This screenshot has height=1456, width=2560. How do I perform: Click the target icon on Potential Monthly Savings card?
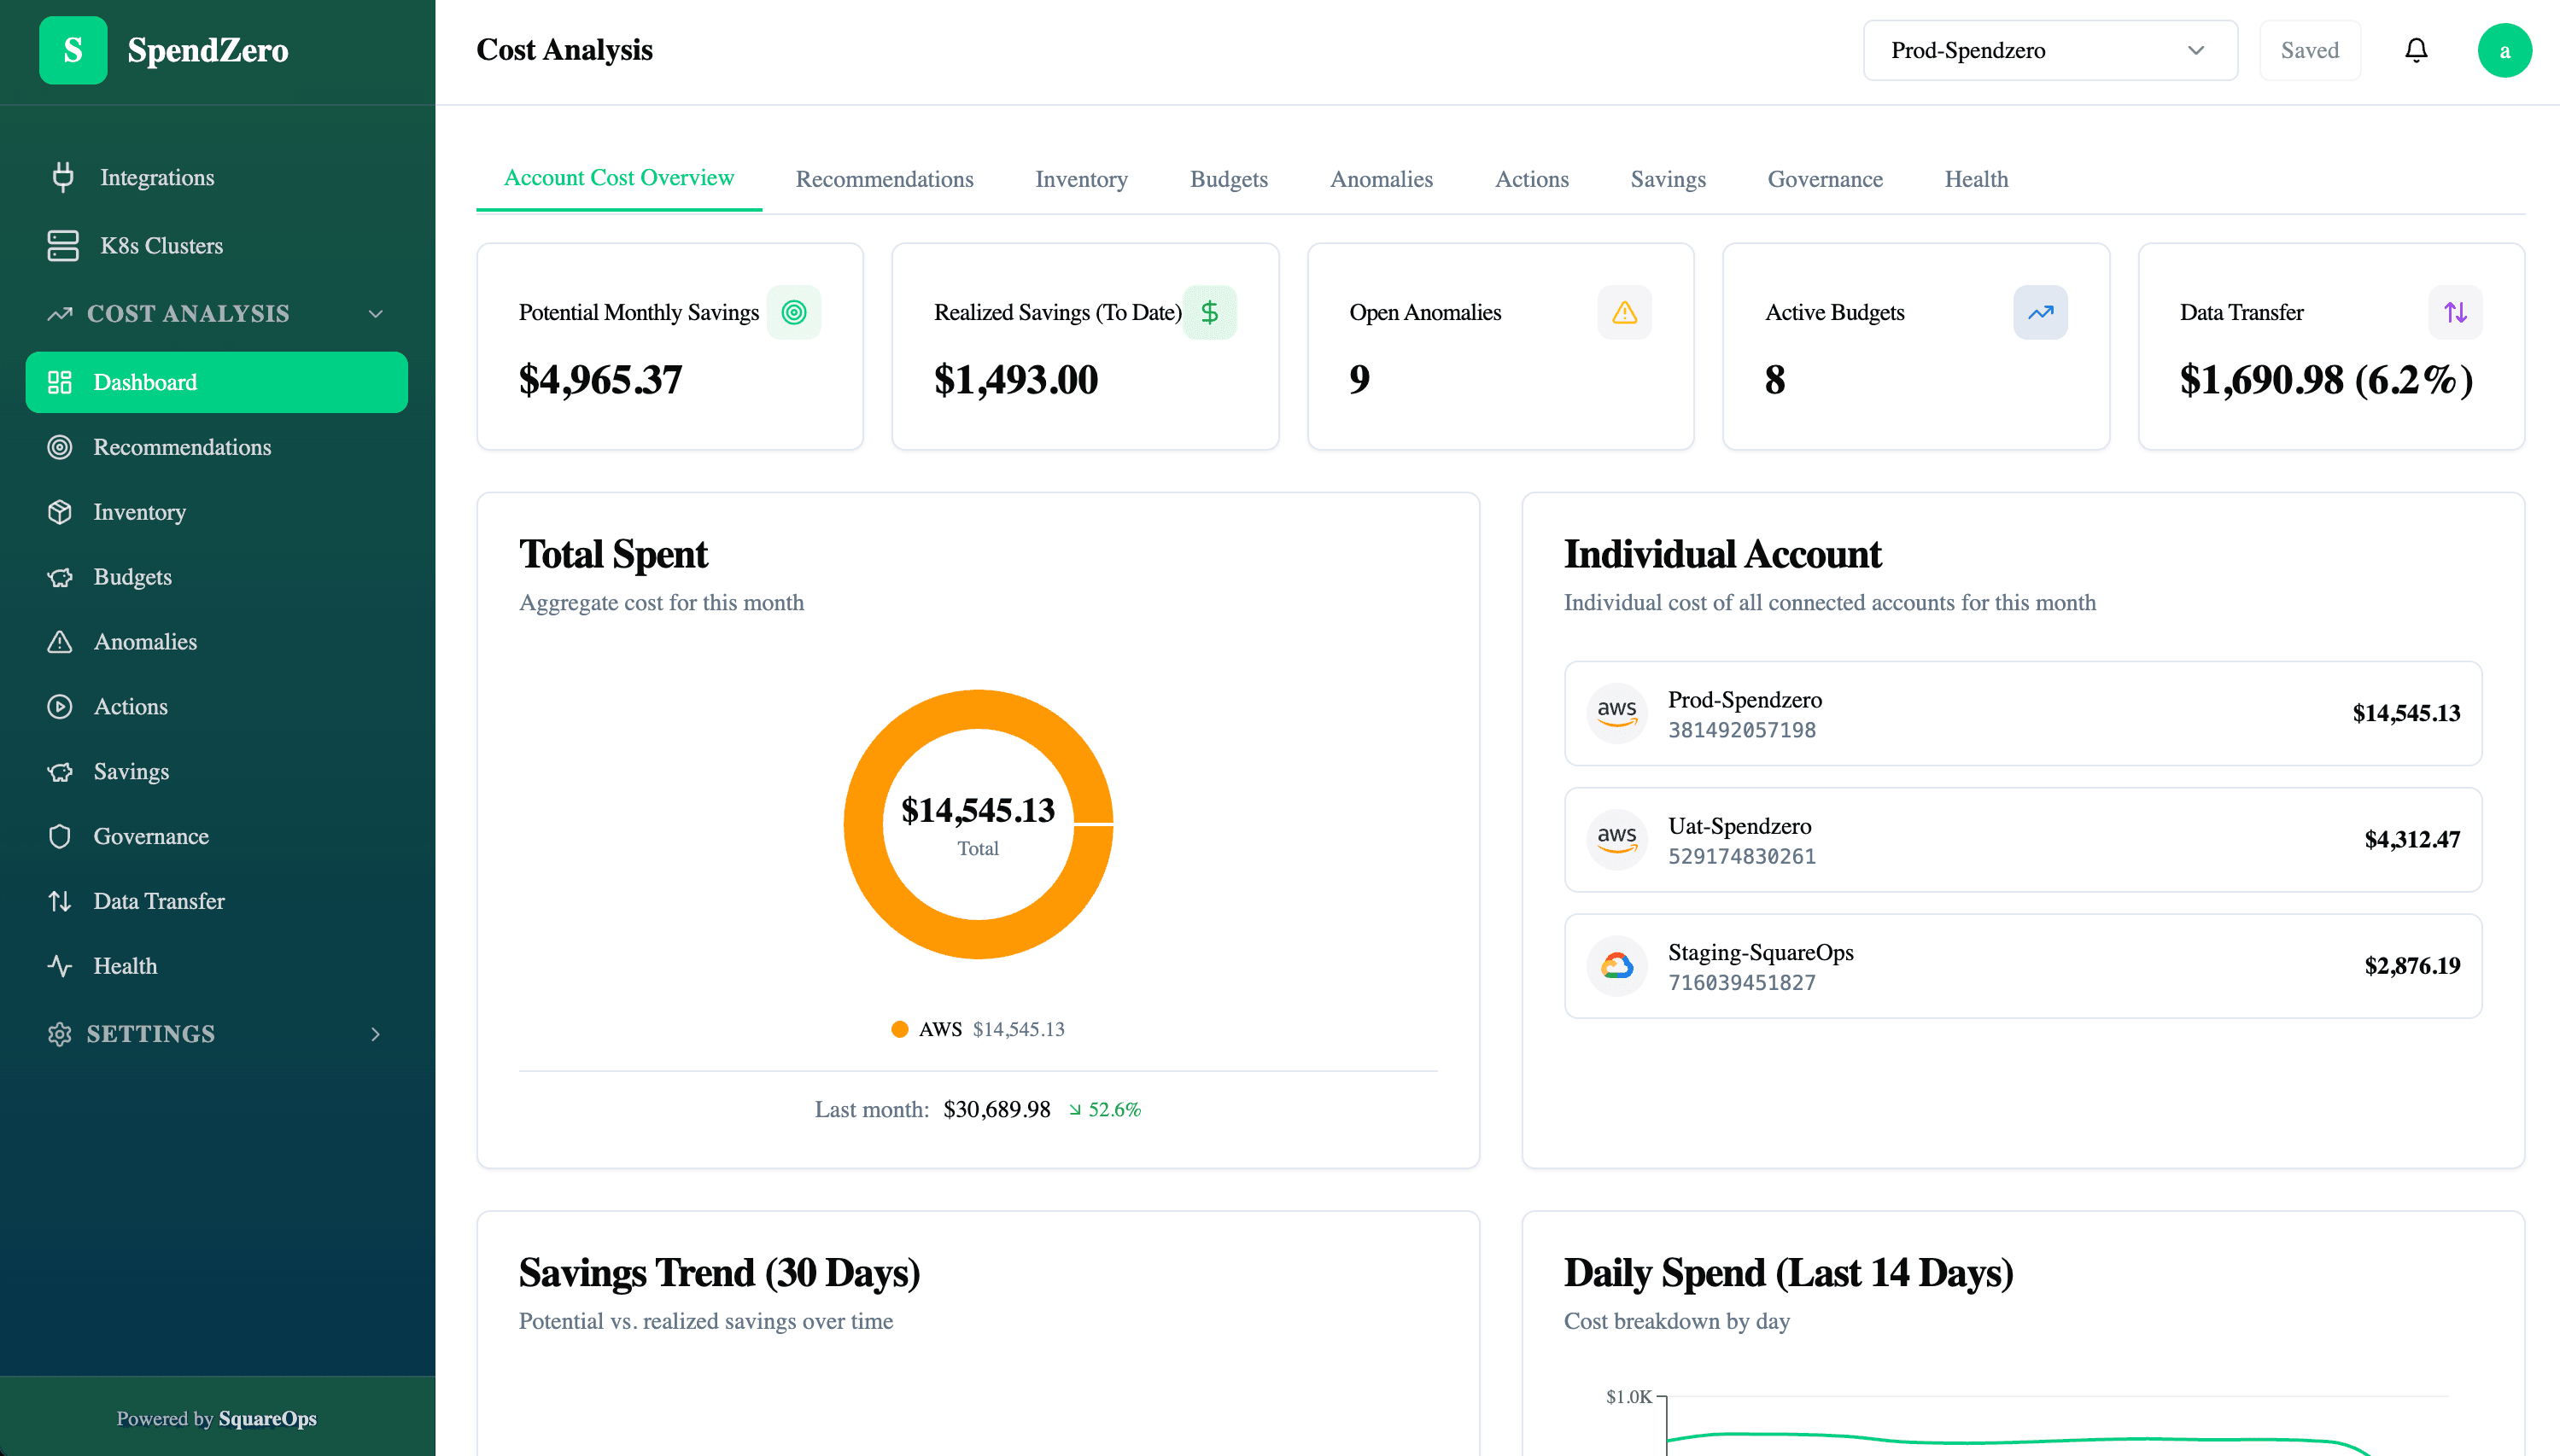(x=793, y=312)
